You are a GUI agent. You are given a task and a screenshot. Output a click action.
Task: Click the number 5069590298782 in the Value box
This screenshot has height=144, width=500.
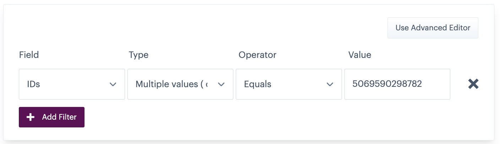387,84
